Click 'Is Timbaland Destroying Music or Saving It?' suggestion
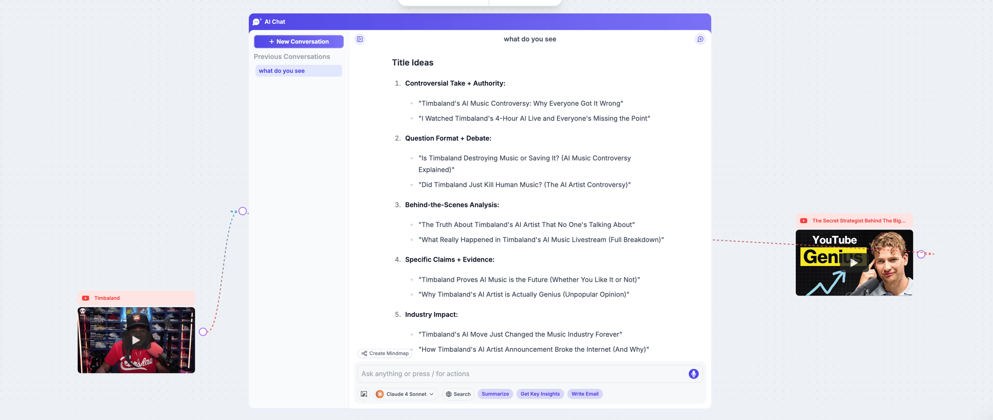This screenshot has height=420, width=993. click(x=525, y=164)
